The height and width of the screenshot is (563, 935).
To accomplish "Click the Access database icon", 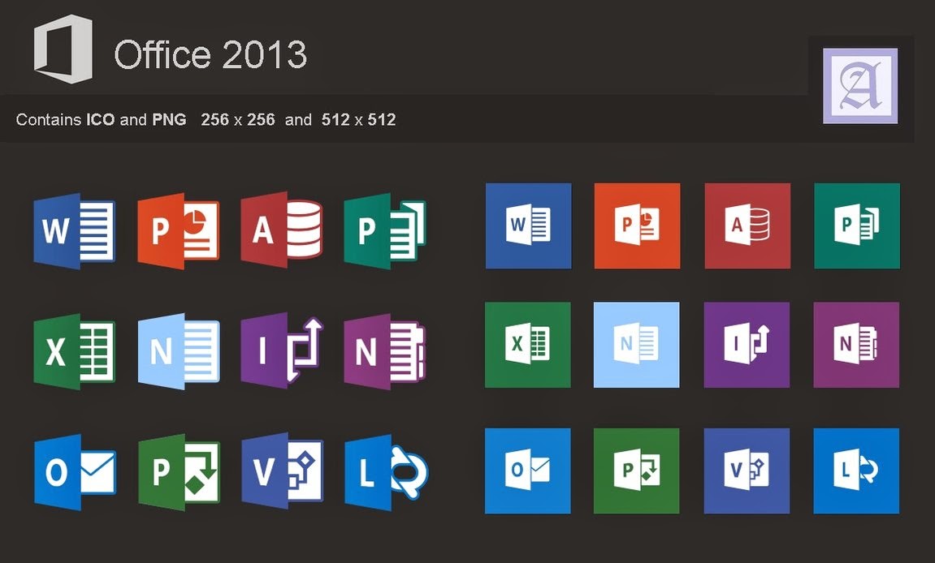I will [x=282, y=230].
